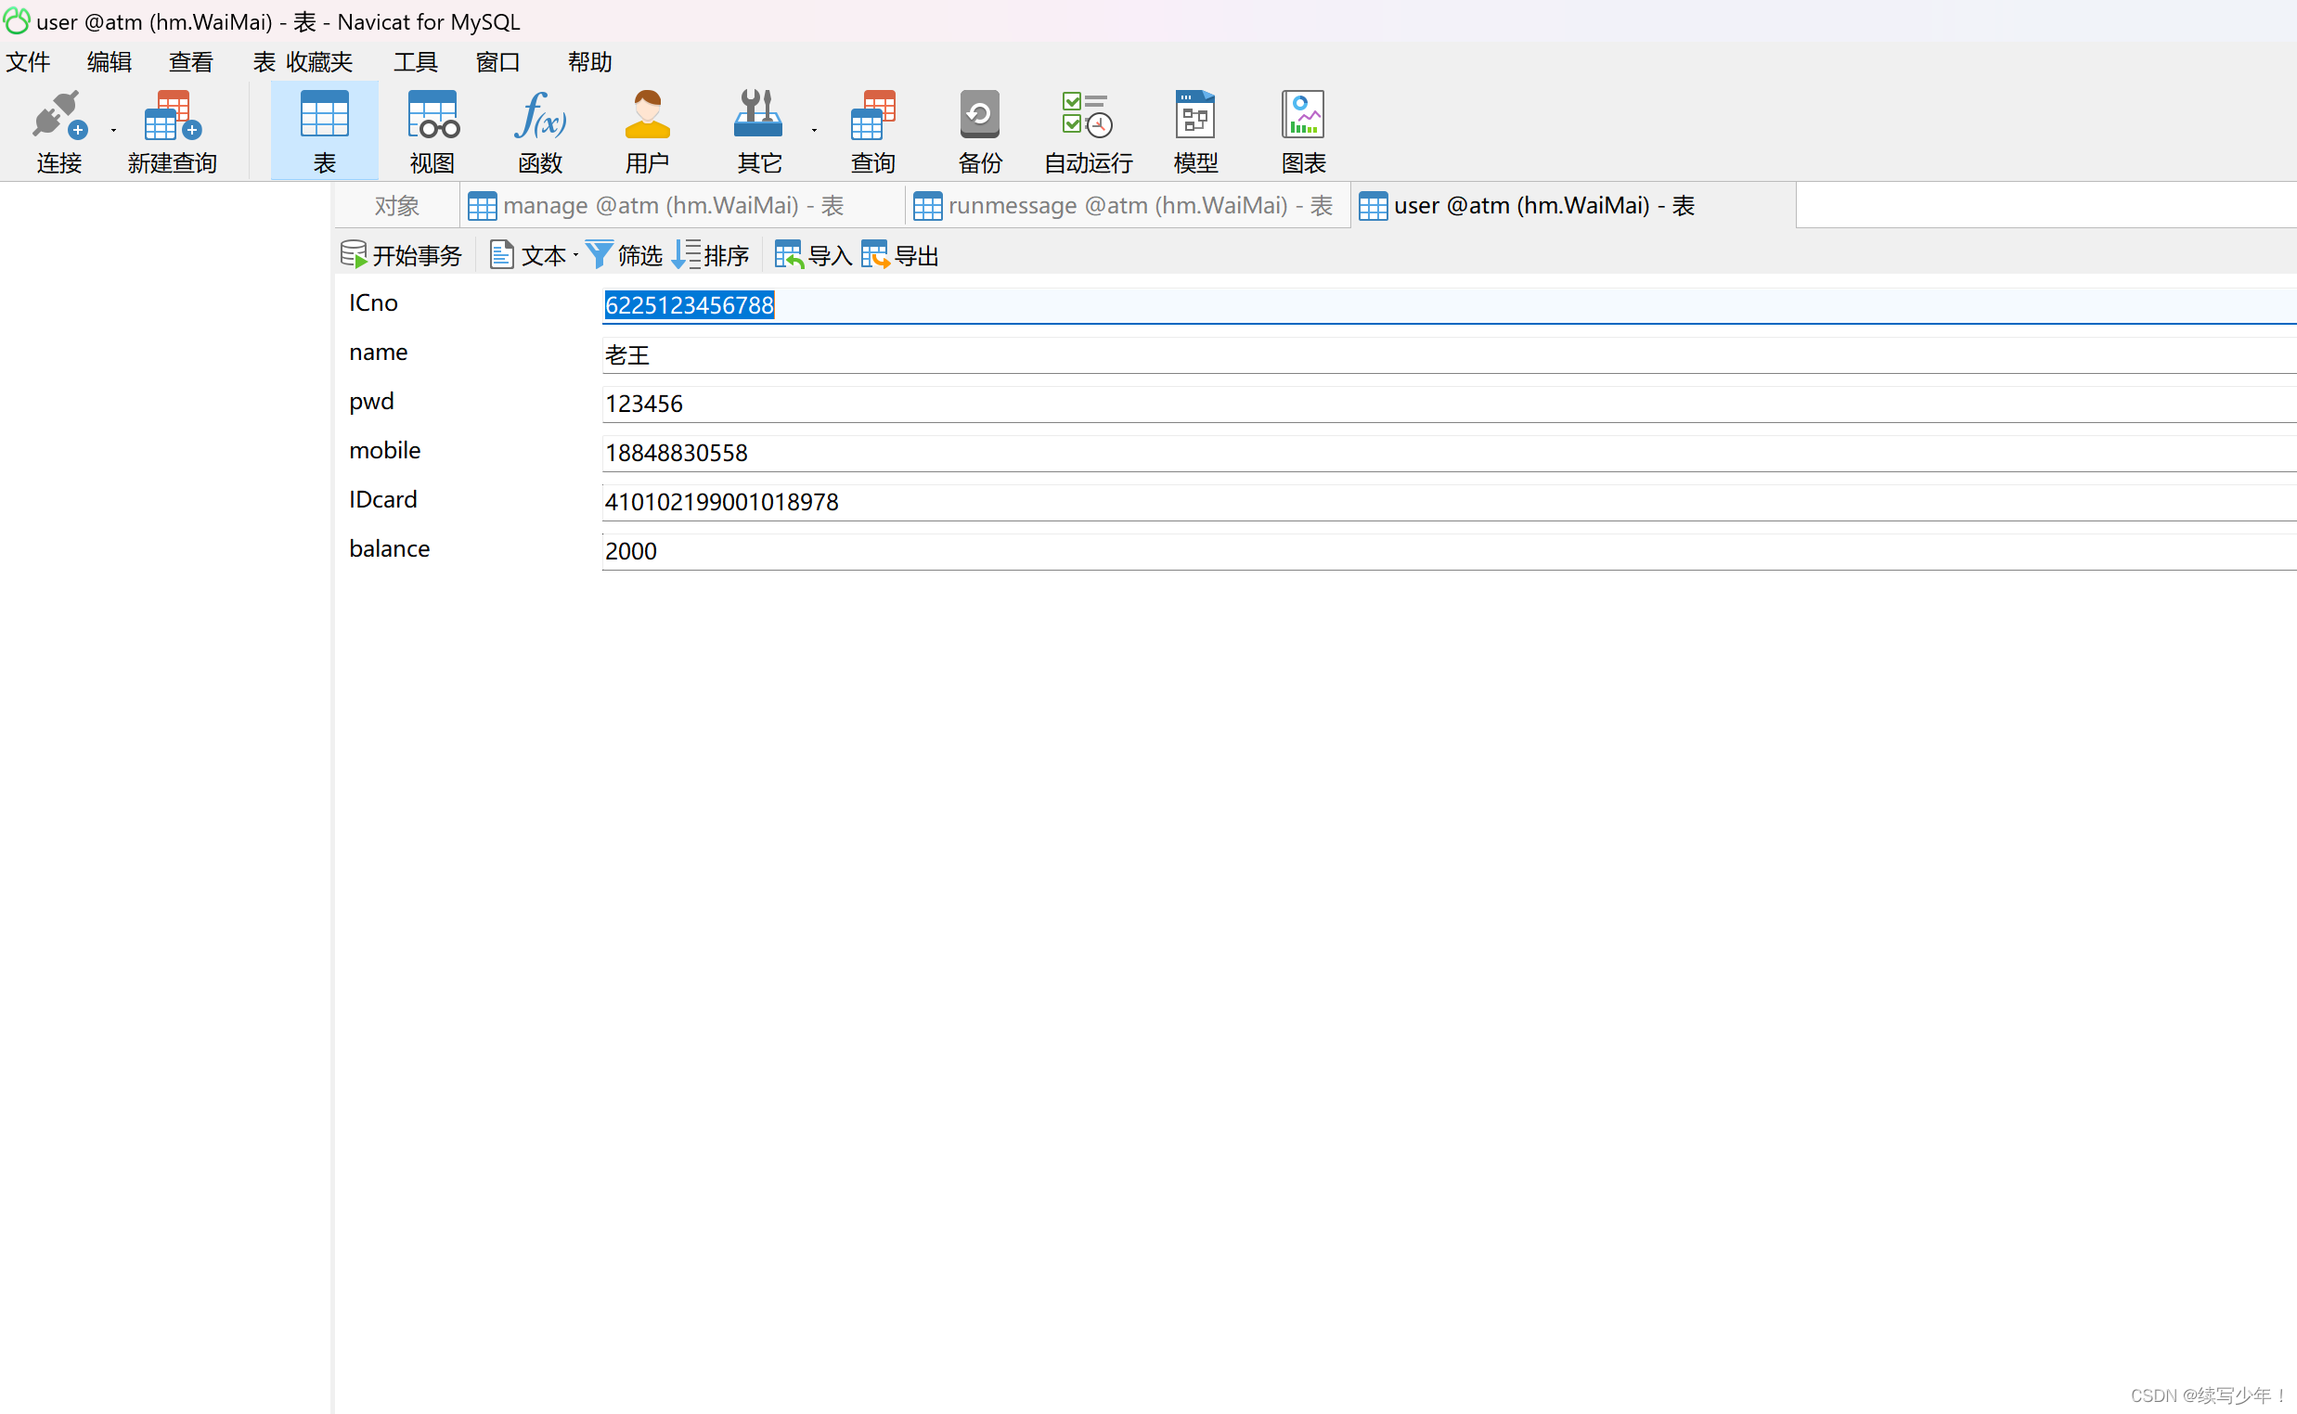Open the Backup (备份) toolbar icon
2297x1414 pixels.
point(979,130)
